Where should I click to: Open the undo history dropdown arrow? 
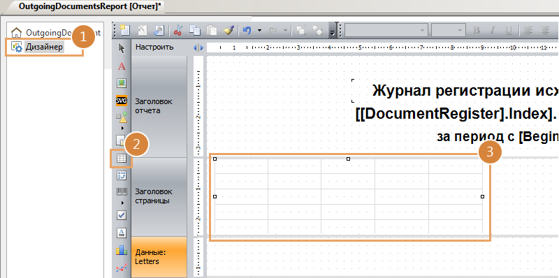pyautogui.click(x=259, y=31)
